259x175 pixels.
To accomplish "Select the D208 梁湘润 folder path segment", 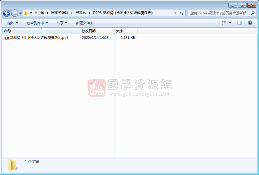I will click(x=123, y=13).
